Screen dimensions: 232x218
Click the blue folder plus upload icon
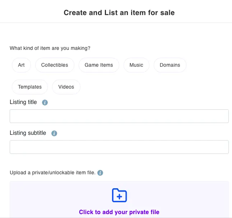119,195
